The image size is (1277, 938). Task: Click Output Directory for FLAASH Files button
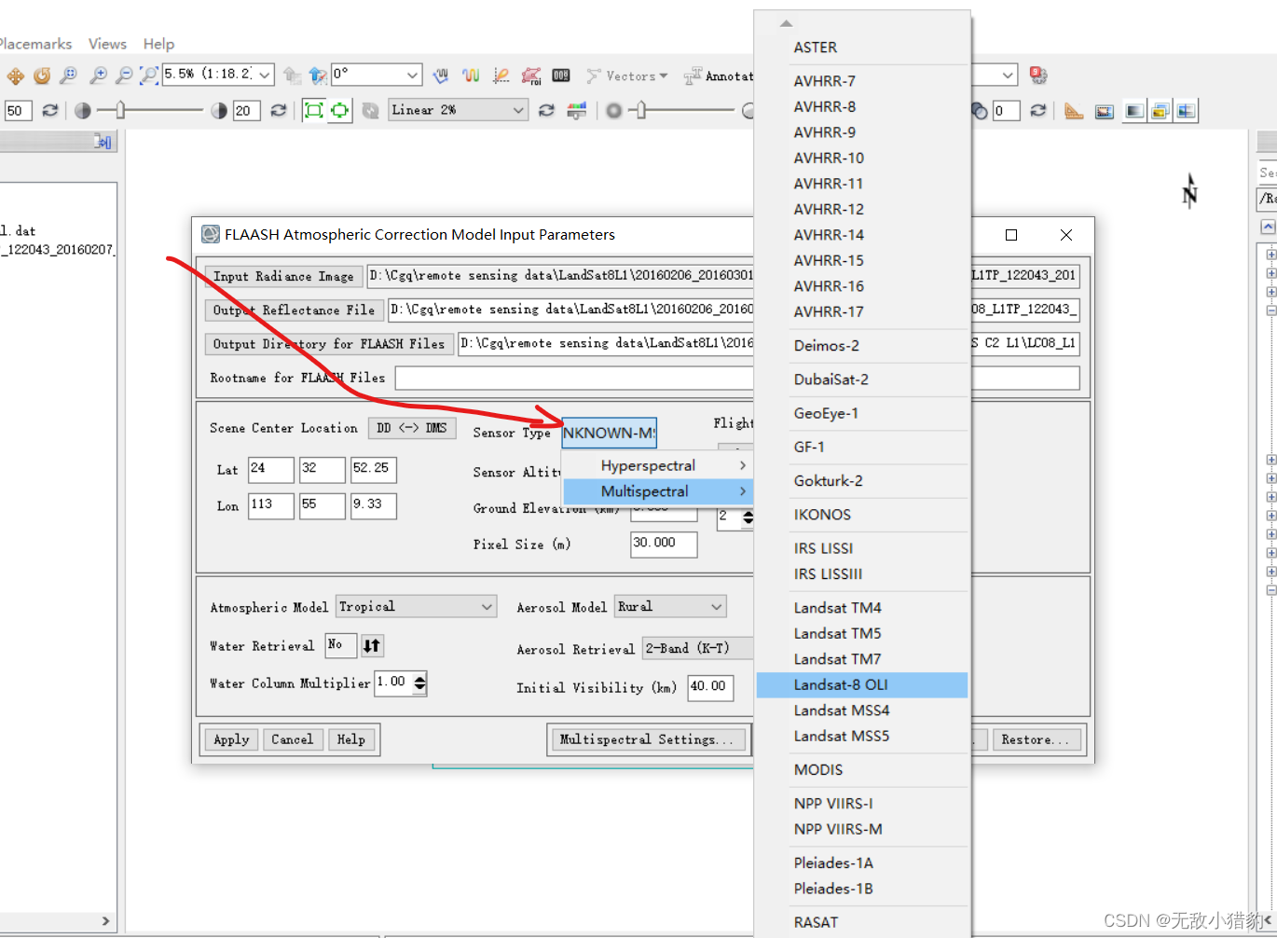[x=329, y=343]
